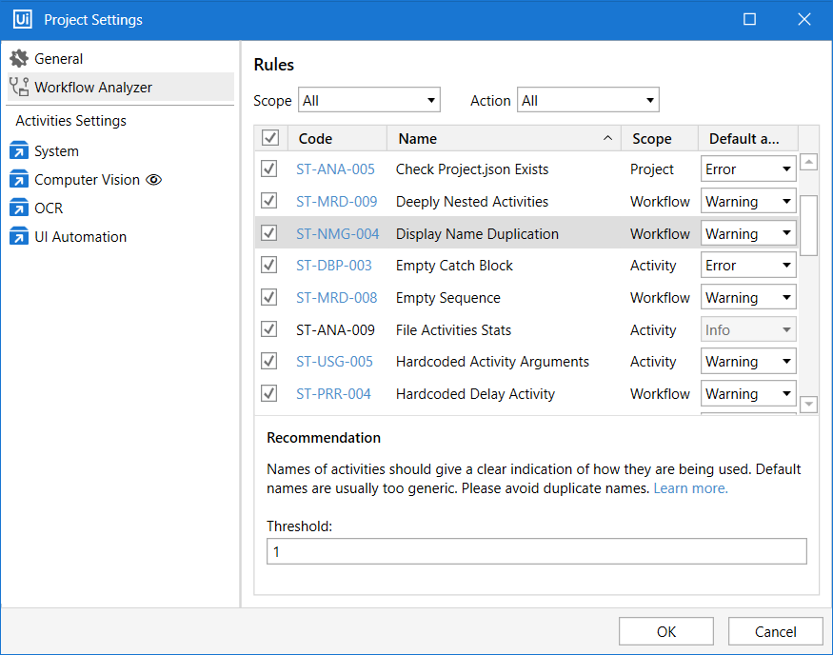Click the Computer Vision arrow icon

(19, 180)
